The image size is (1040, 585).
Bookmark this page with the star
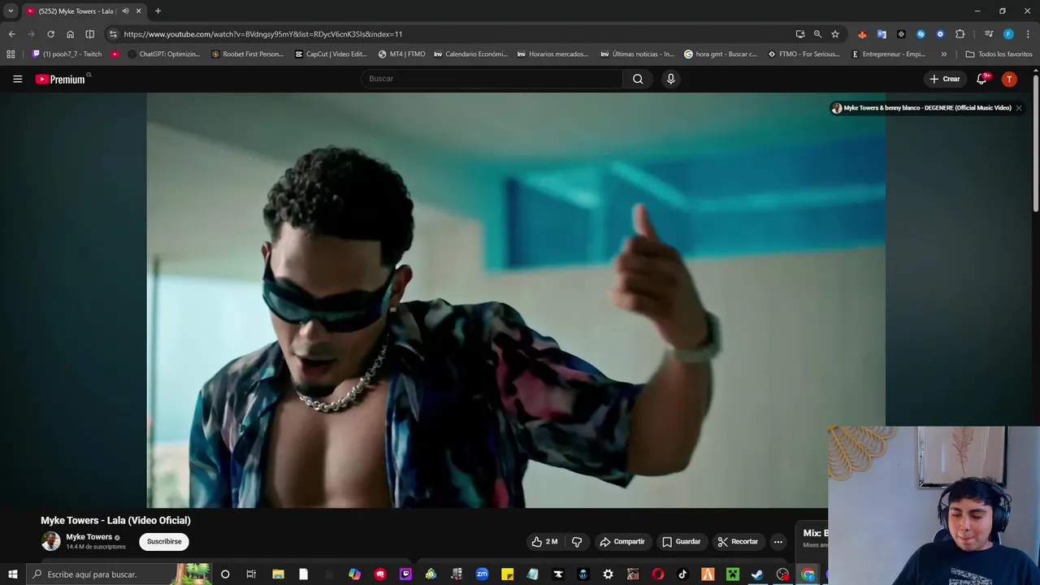(x=835, y=34)
